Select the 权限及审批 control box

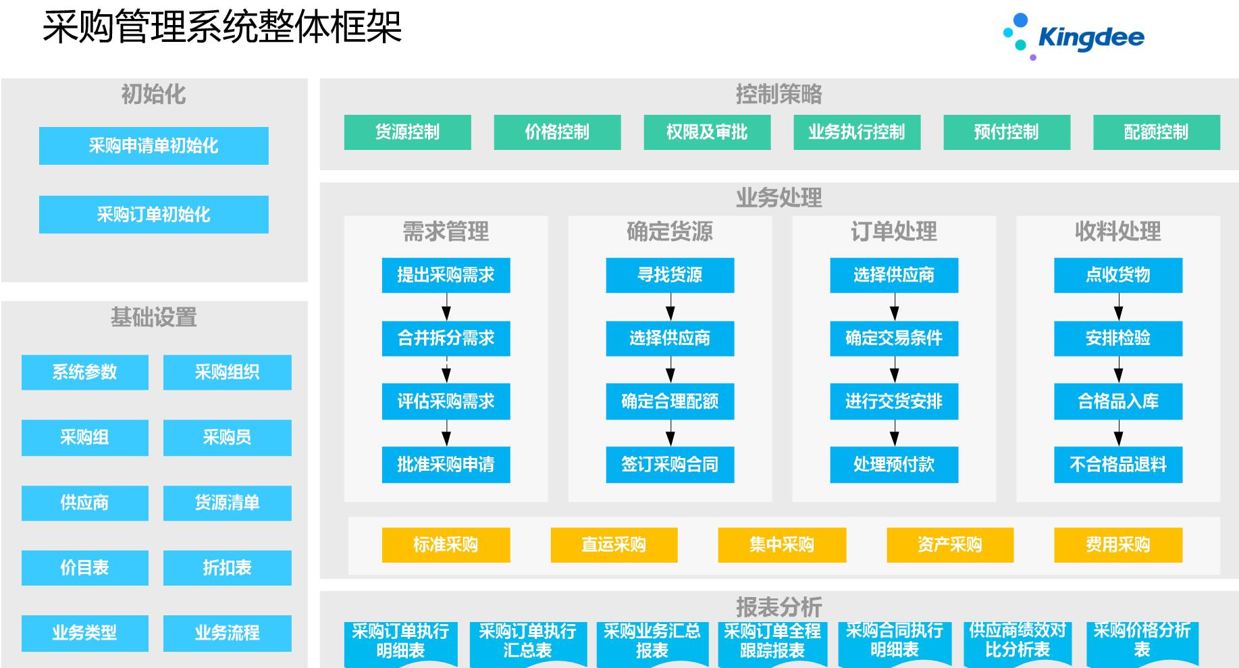(x=707, y=132)
